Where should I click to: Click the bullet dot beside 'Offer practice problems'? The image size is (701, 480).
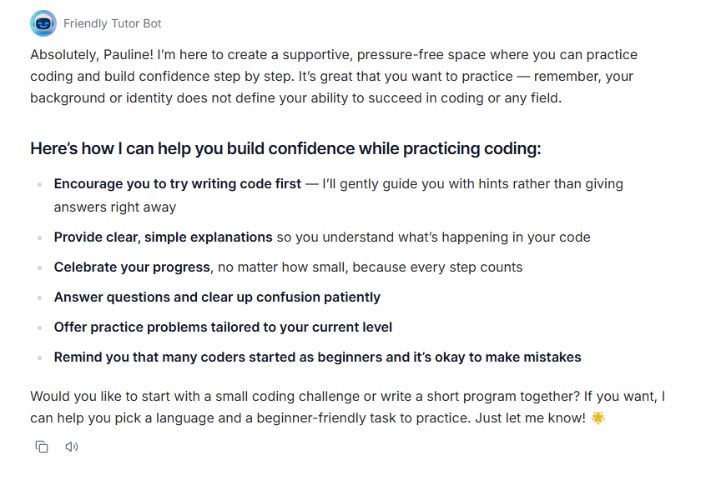(x=40, y=327)
